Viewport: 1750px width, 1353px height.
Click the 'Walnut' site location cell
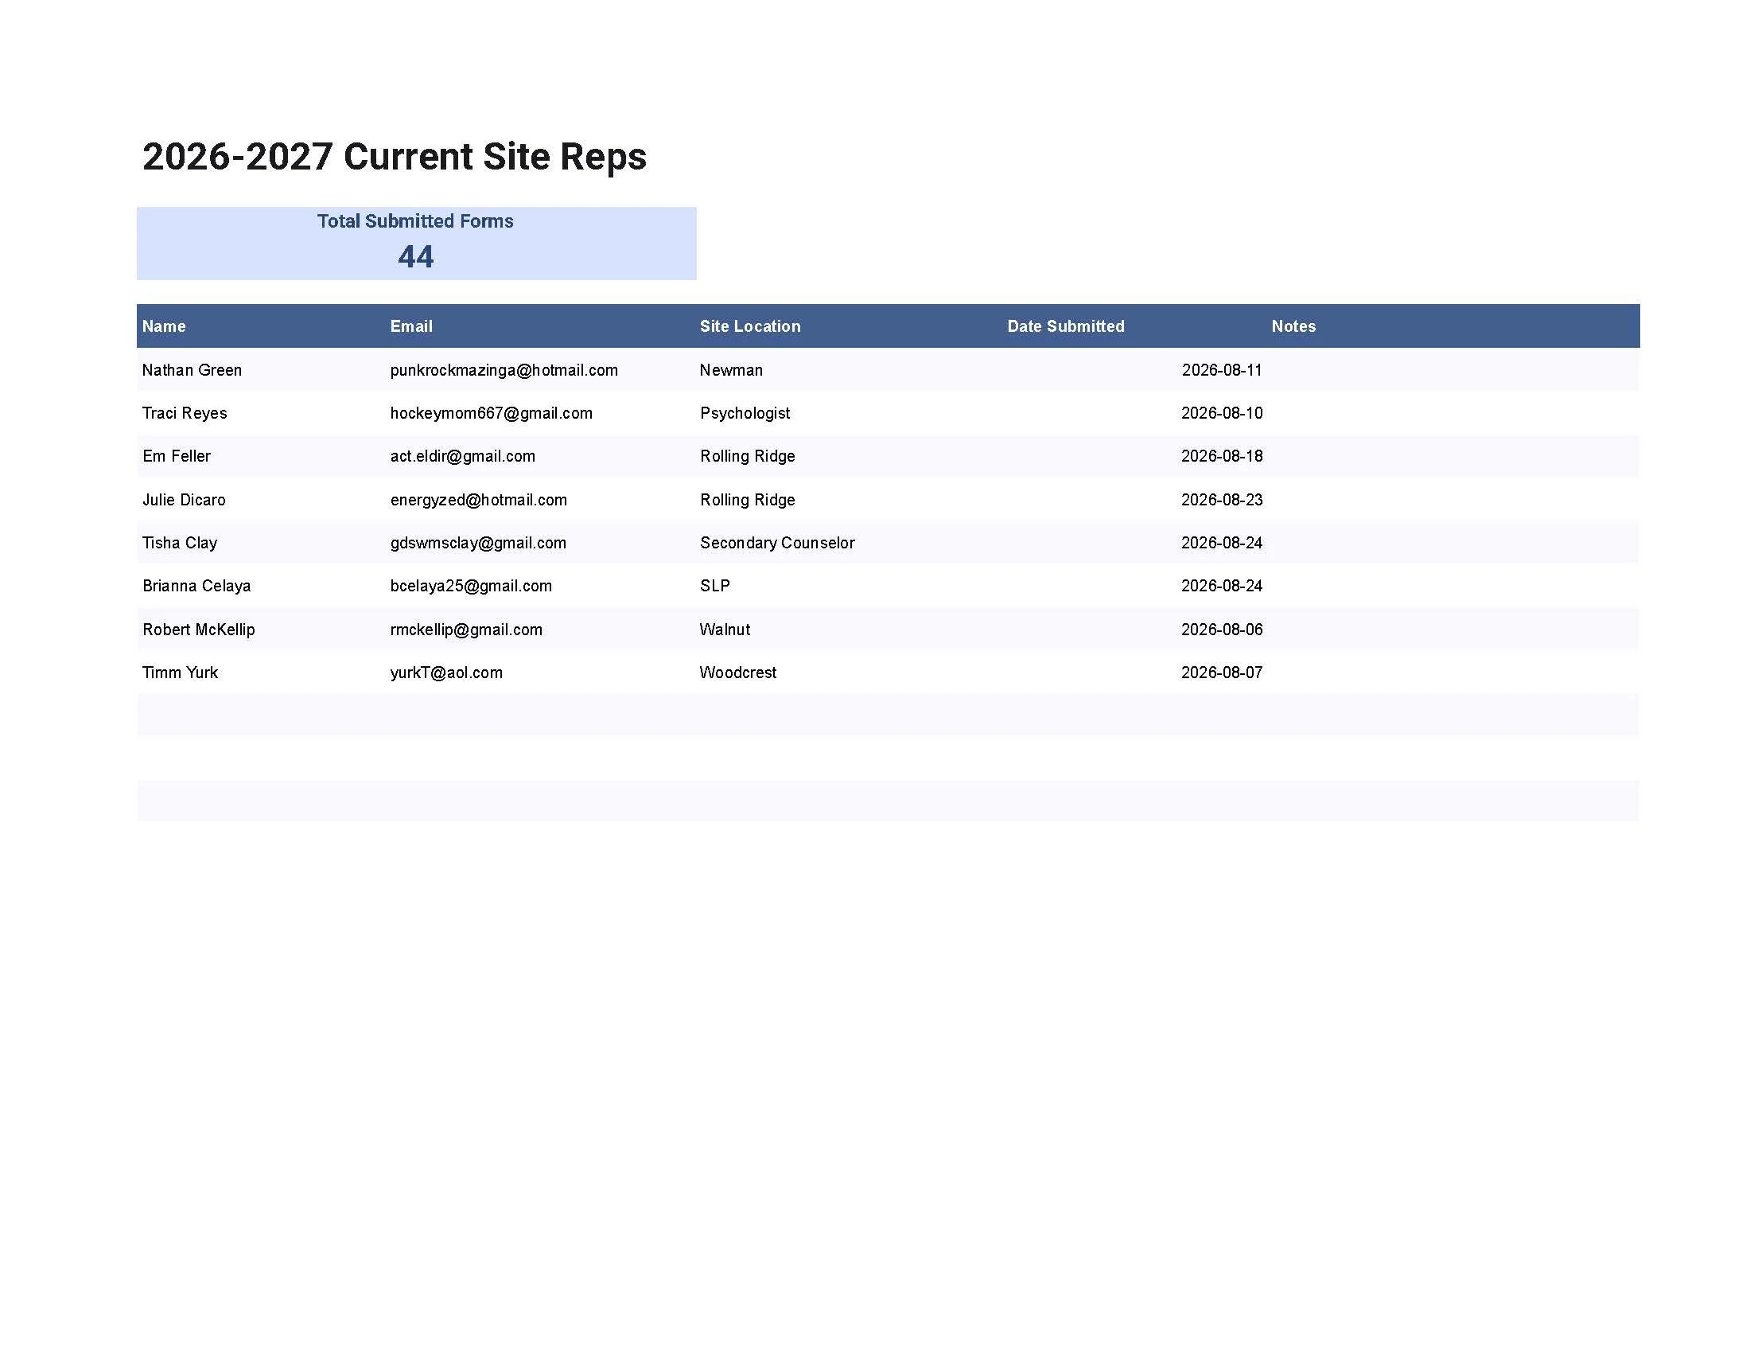pyautogui.click(x=725, y=630)
